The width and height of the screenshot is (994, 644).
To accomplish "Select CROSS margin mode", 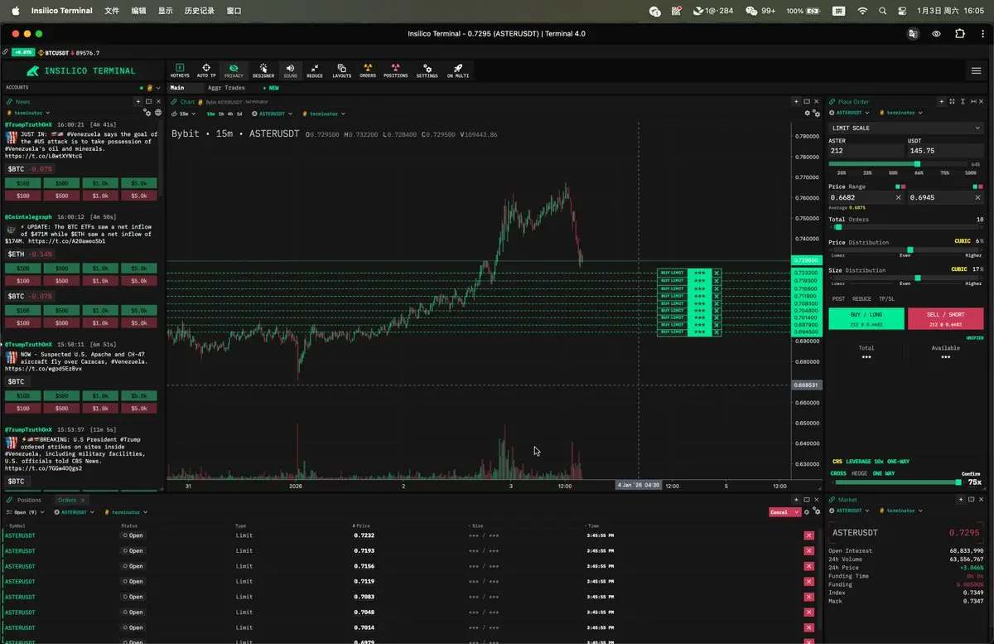I will tap(838, 473).
